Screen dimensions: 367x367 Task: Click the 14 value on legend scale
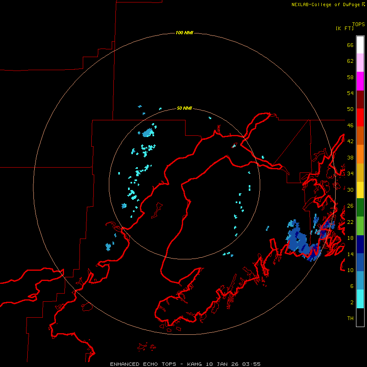pos(350,254)
